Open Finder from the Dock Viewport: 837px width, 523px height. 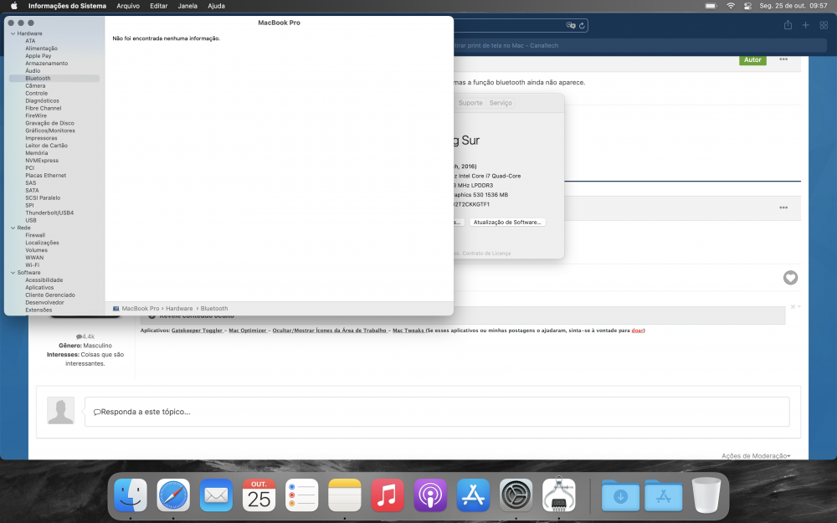tap(131, 495)
